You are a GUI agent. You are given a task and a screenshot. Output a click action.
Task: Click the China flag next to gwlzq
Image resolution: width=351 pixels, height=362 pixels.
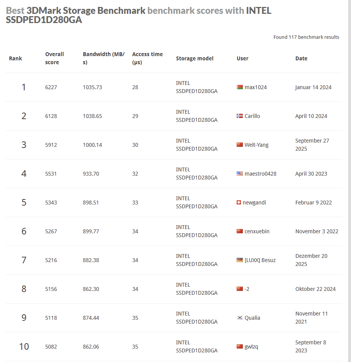click(x=240, y=347)
